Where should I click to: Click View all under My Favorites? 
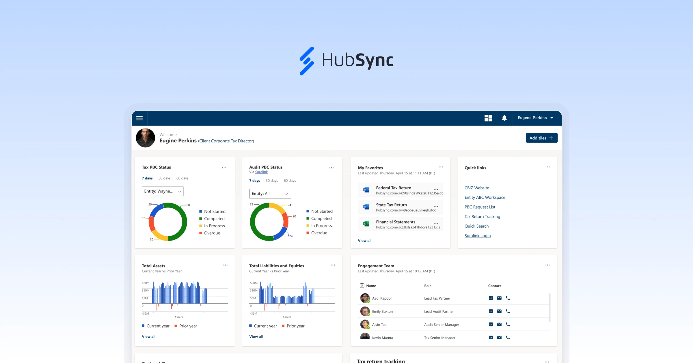[x=364, y=240]
